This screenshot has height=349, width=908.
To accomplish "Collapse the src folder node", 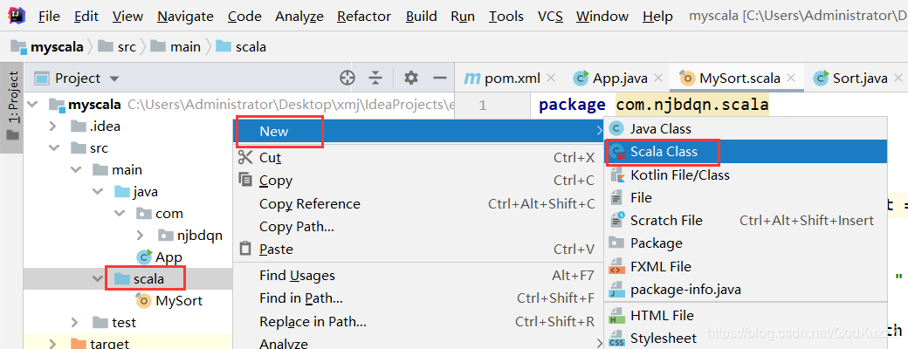I will pos(54,148).
